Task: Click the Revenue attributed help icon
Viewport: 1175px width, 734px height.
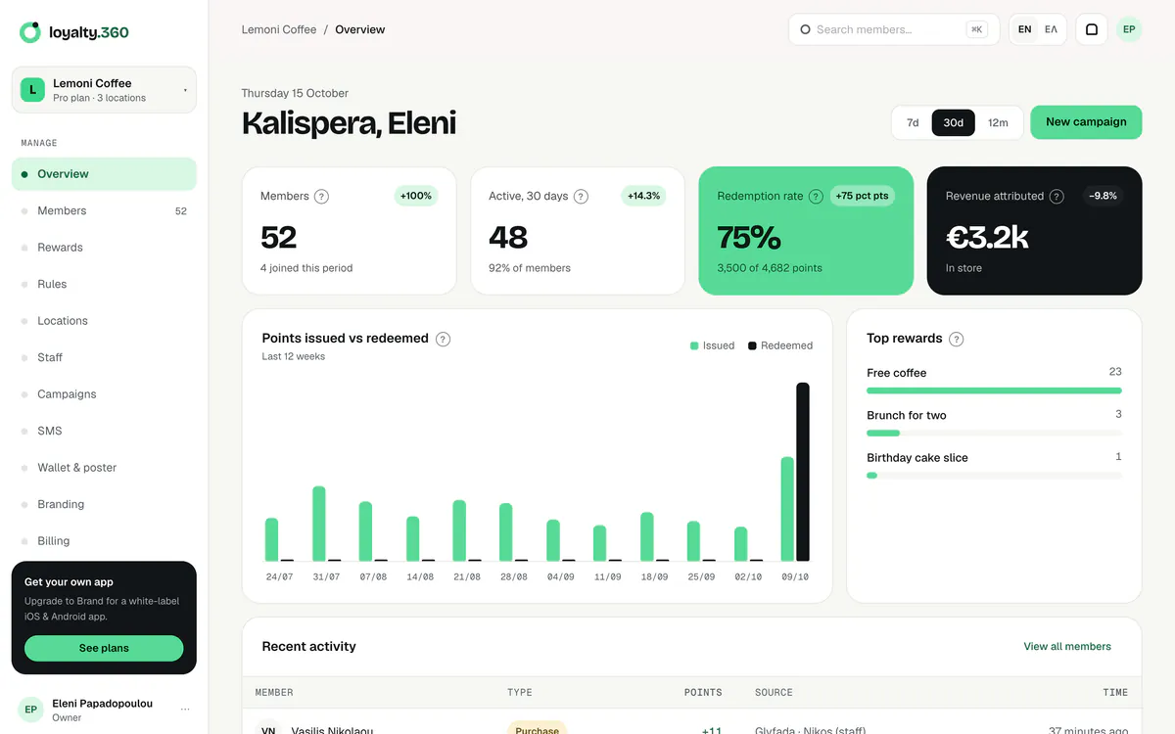Action: click(1057, 196)
